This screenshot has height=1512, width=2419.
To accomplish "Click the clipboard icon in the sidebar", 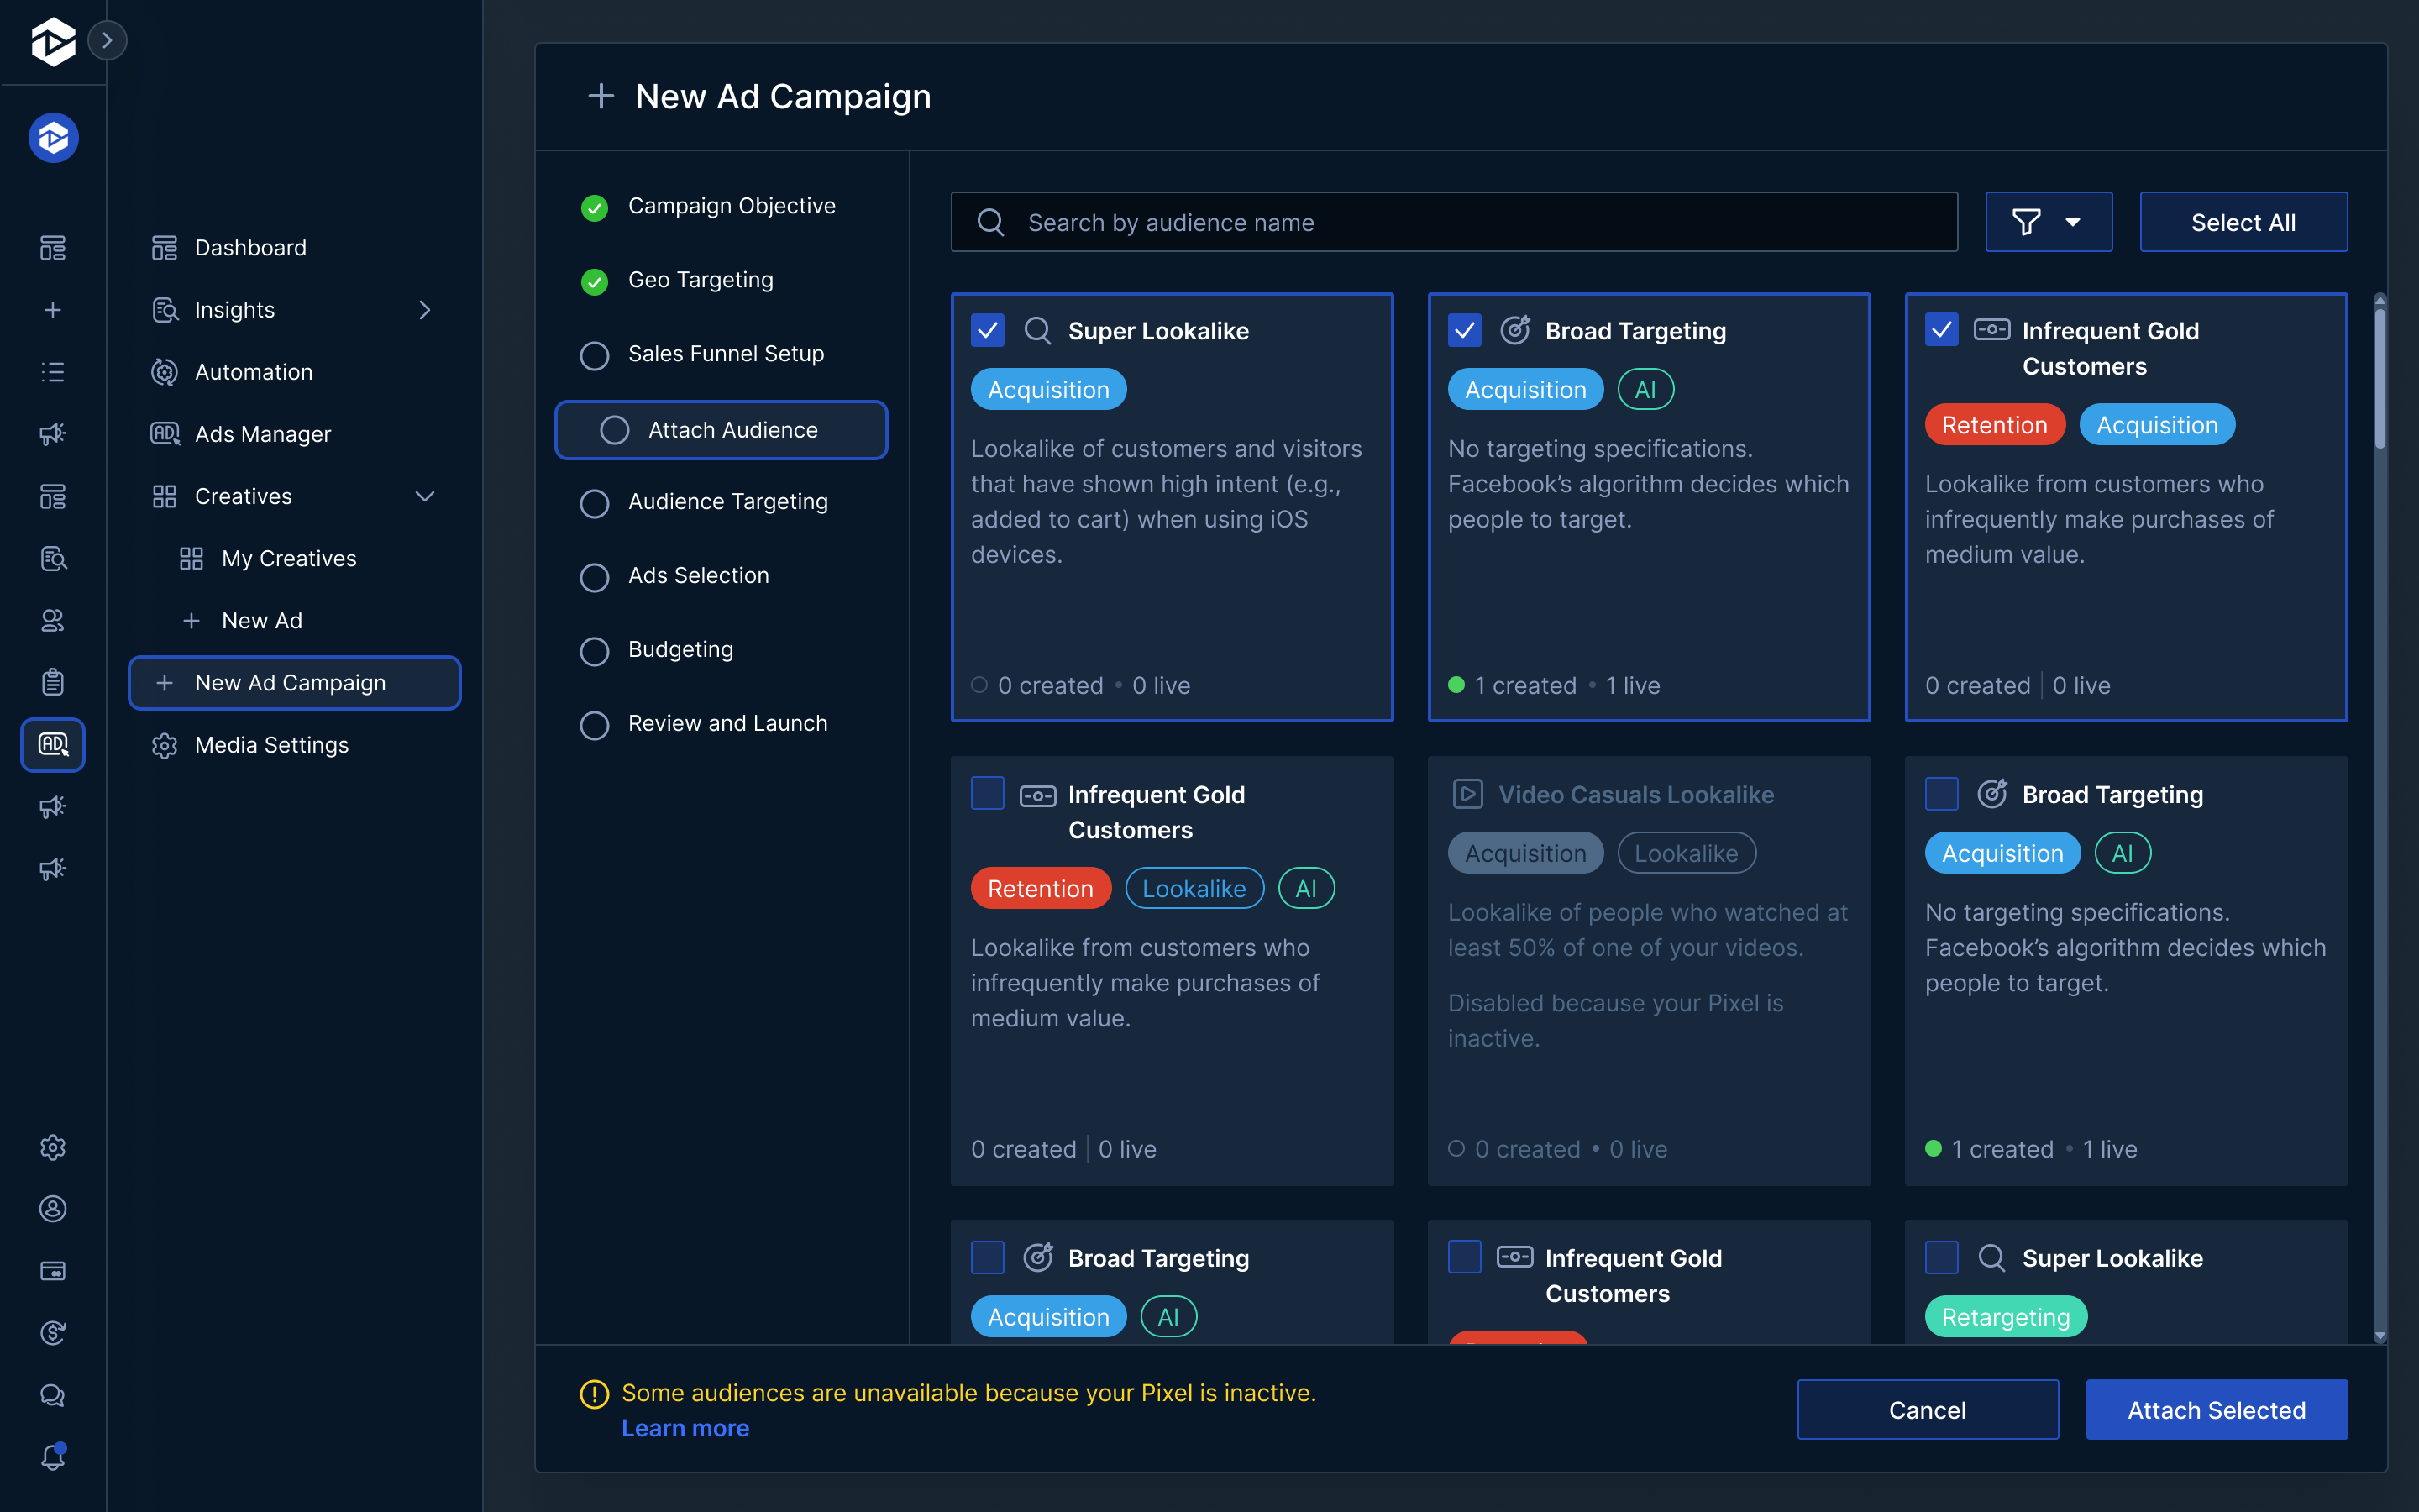I will tap(52, 681).
